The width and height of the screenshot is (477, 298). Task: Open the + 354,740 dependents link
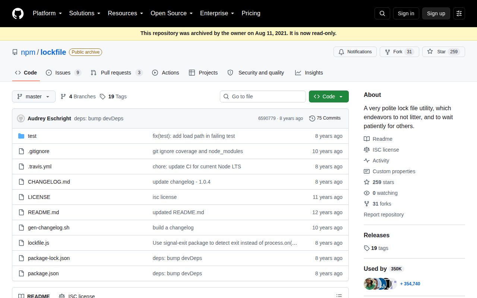click(410, 284)
